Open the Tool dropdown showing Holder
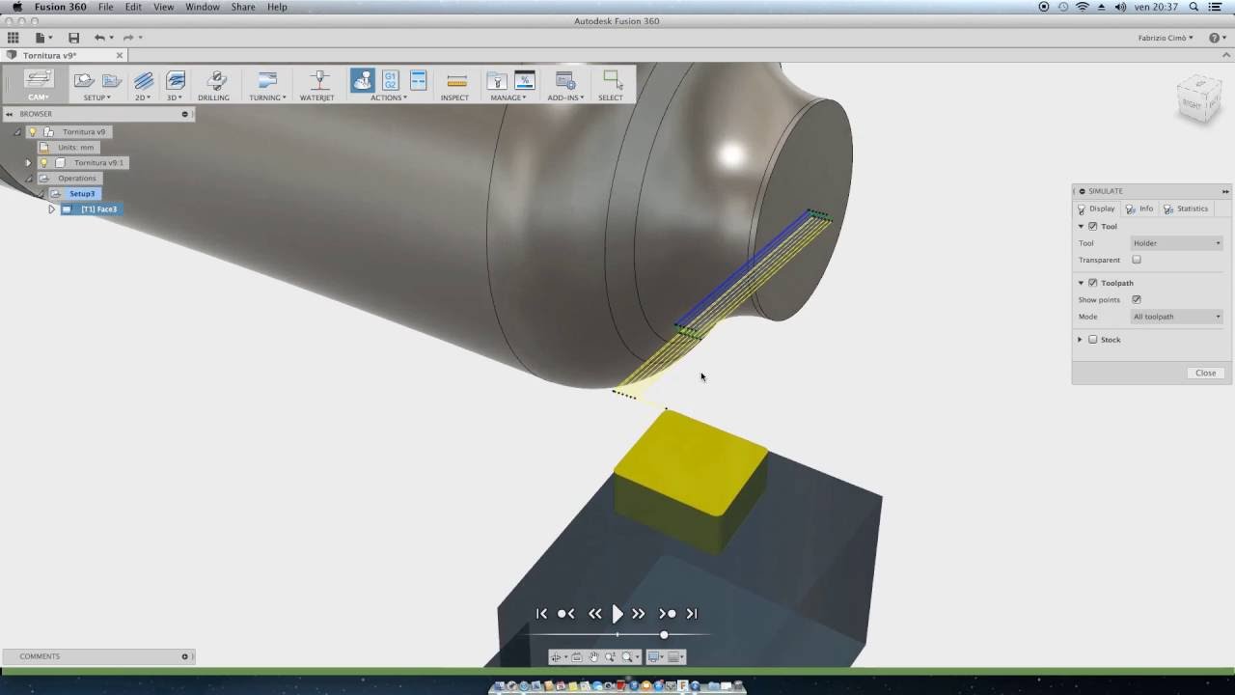This screenshot has width=1235, height=695. [1176, 243]
